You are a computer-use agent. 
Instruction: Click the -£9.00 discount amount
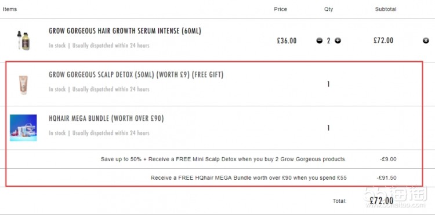tap(389, 159)
